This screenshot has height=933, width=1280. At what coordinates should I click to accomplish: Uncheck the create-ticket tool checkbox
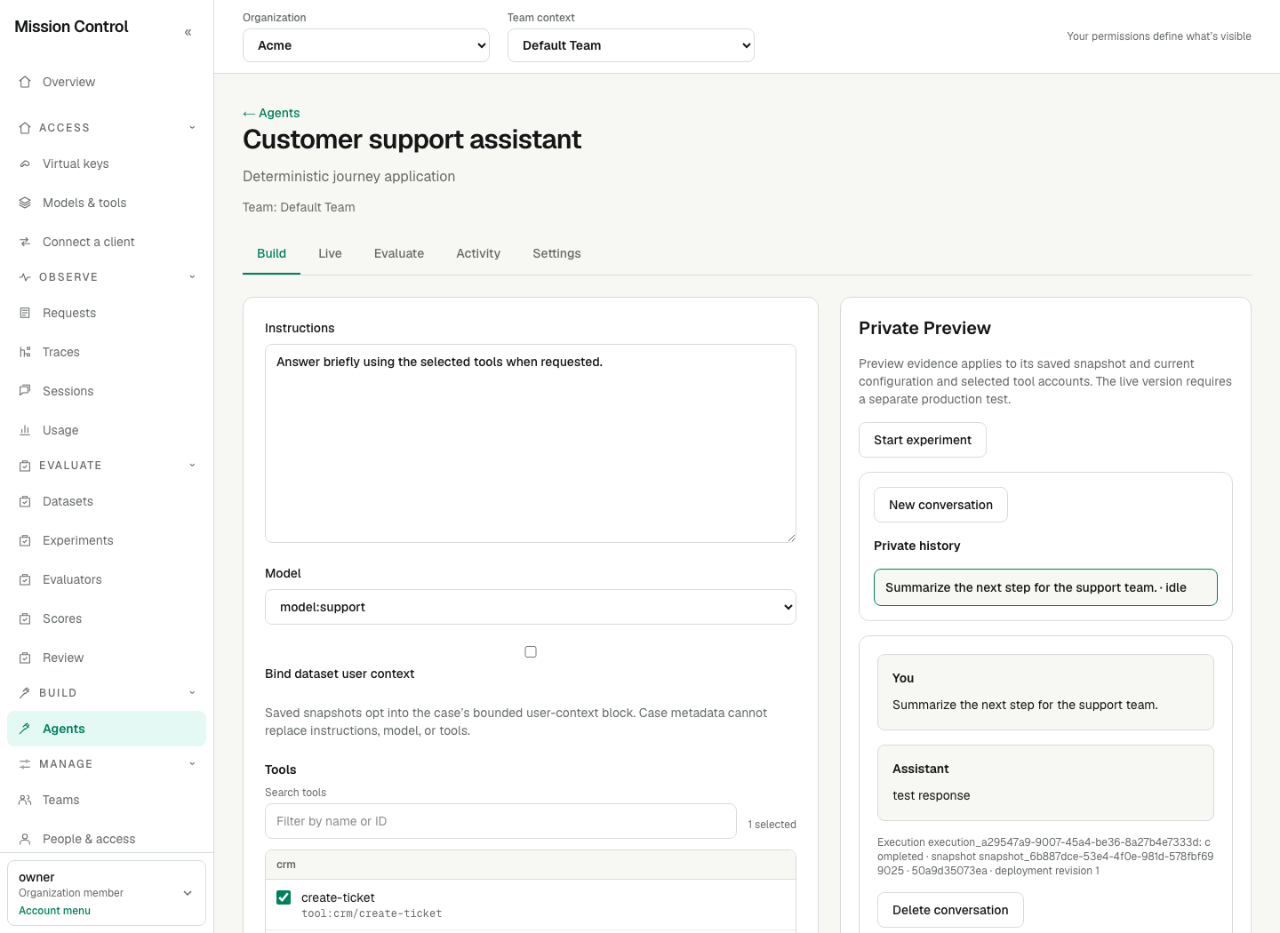click(x=284, y=897)
